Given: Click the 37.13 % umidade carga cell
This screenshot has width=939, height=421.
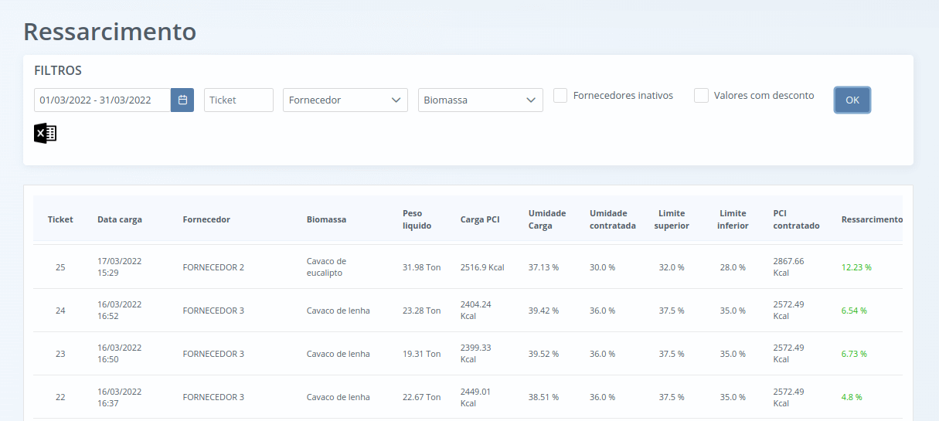Looking at the screenshot, I should [x=543, y=267].
